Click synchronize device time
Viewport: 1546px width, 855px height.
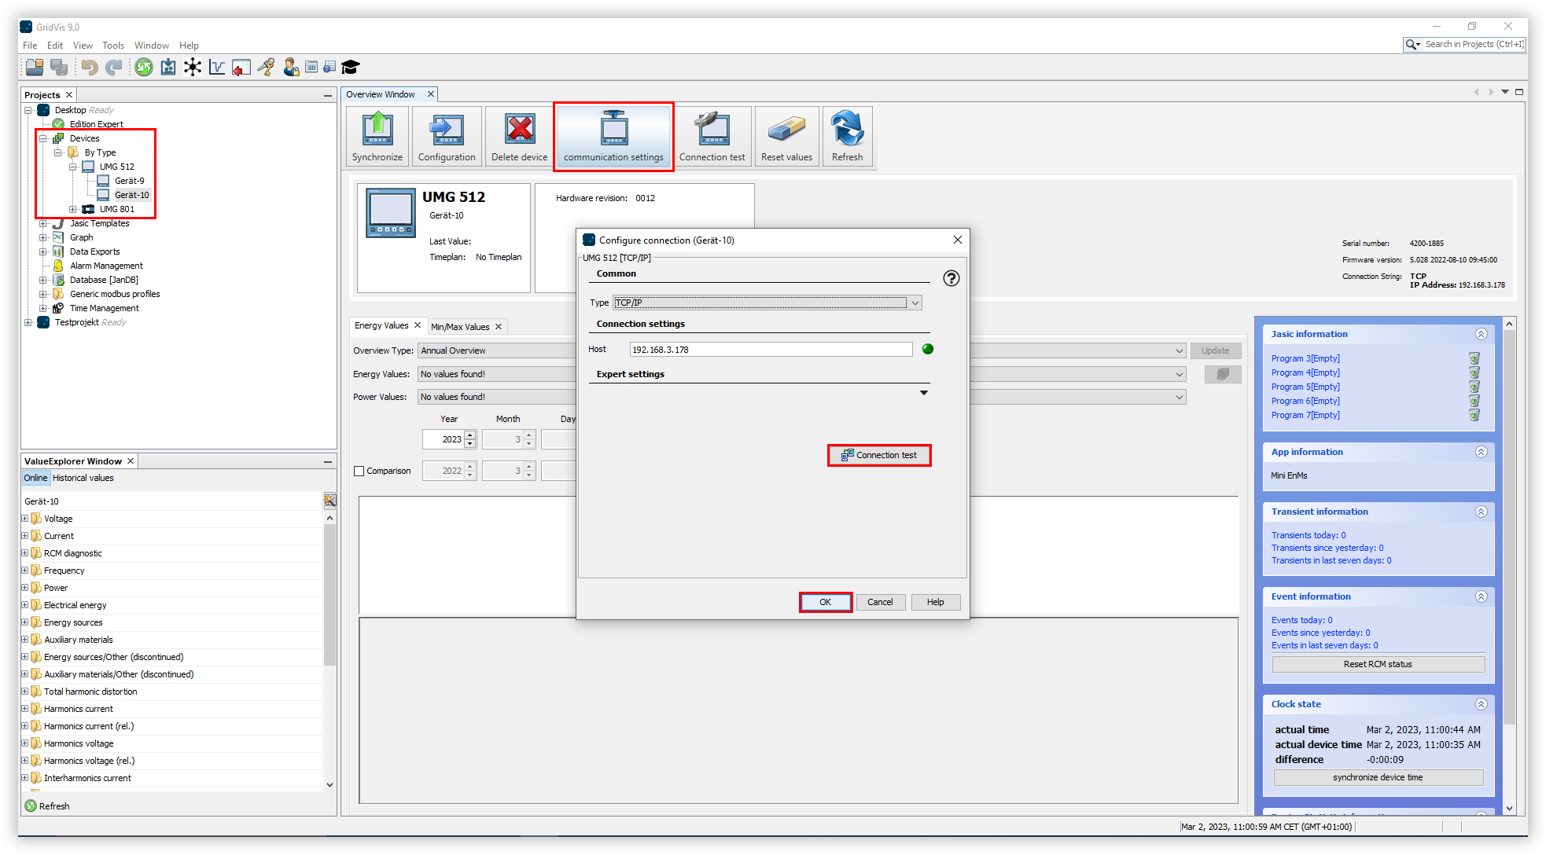(1377, 777)
